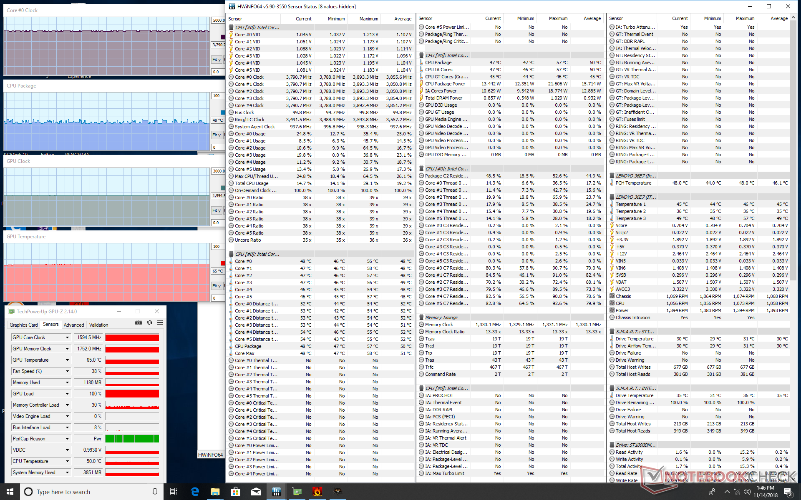Switch to Graphics Card tab in GPU-Z
This screenshot has height=500, width=801.
pyautogui.click(x=24, y=325)
